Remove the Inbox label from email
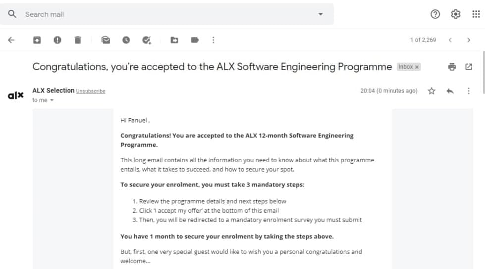 417,67
